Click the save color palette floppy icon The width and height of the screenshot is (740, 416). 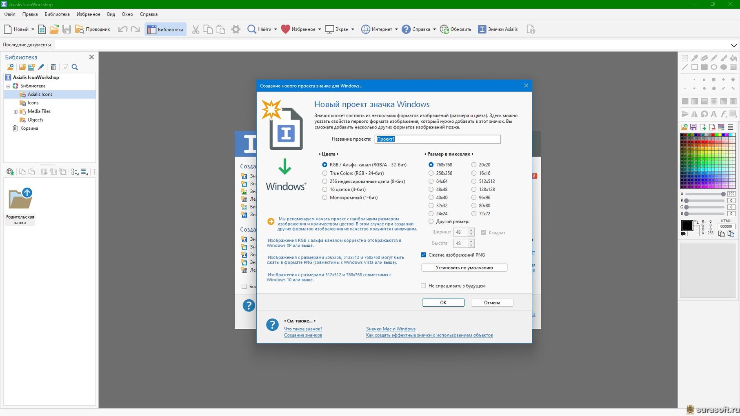point(693,127)
